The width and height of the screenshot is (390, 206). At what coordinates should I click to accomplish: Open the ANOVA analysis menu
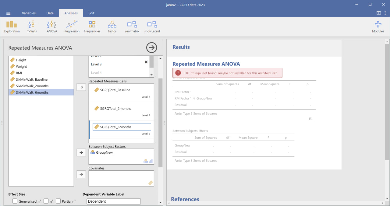pyautogui.click(x=52, y=26)
